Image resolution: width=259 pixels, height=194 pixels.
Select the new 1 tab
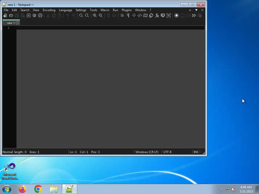(11, 23)
